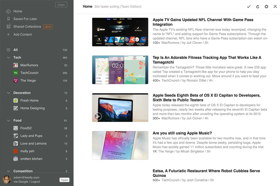The image size is (280, 186).
Task: Click the Home heading in the header
Action: [87, 6]
